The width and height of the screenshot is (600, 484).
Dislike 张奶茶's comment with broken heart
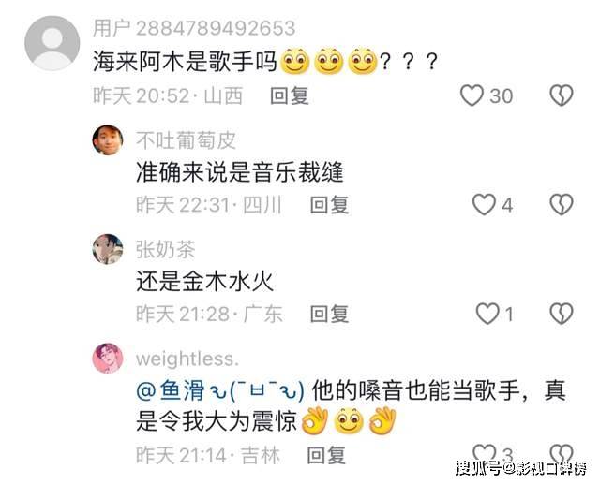pos(562,314)
